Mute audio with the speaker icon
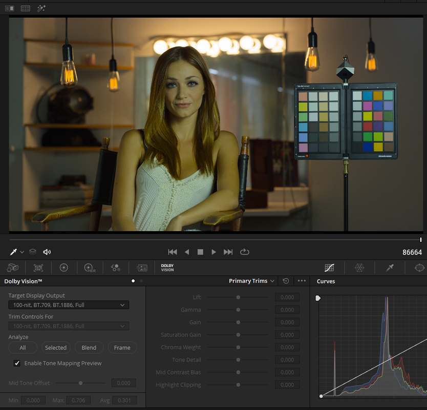Image resolution: width=427 pixels, height=410 pixels. (x=47, y=252)
